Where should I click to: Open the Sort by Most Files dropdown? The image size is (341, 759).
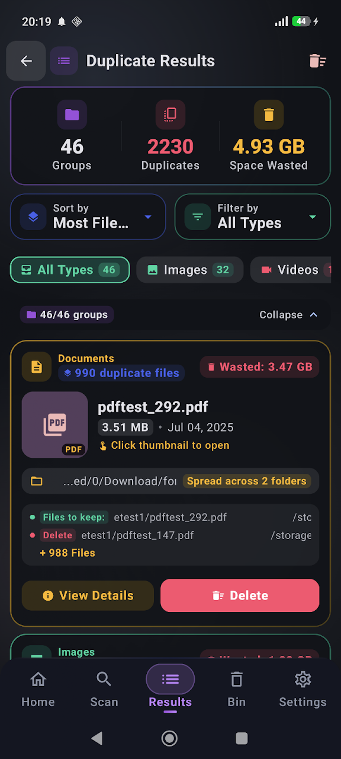[x=88, y=217]
